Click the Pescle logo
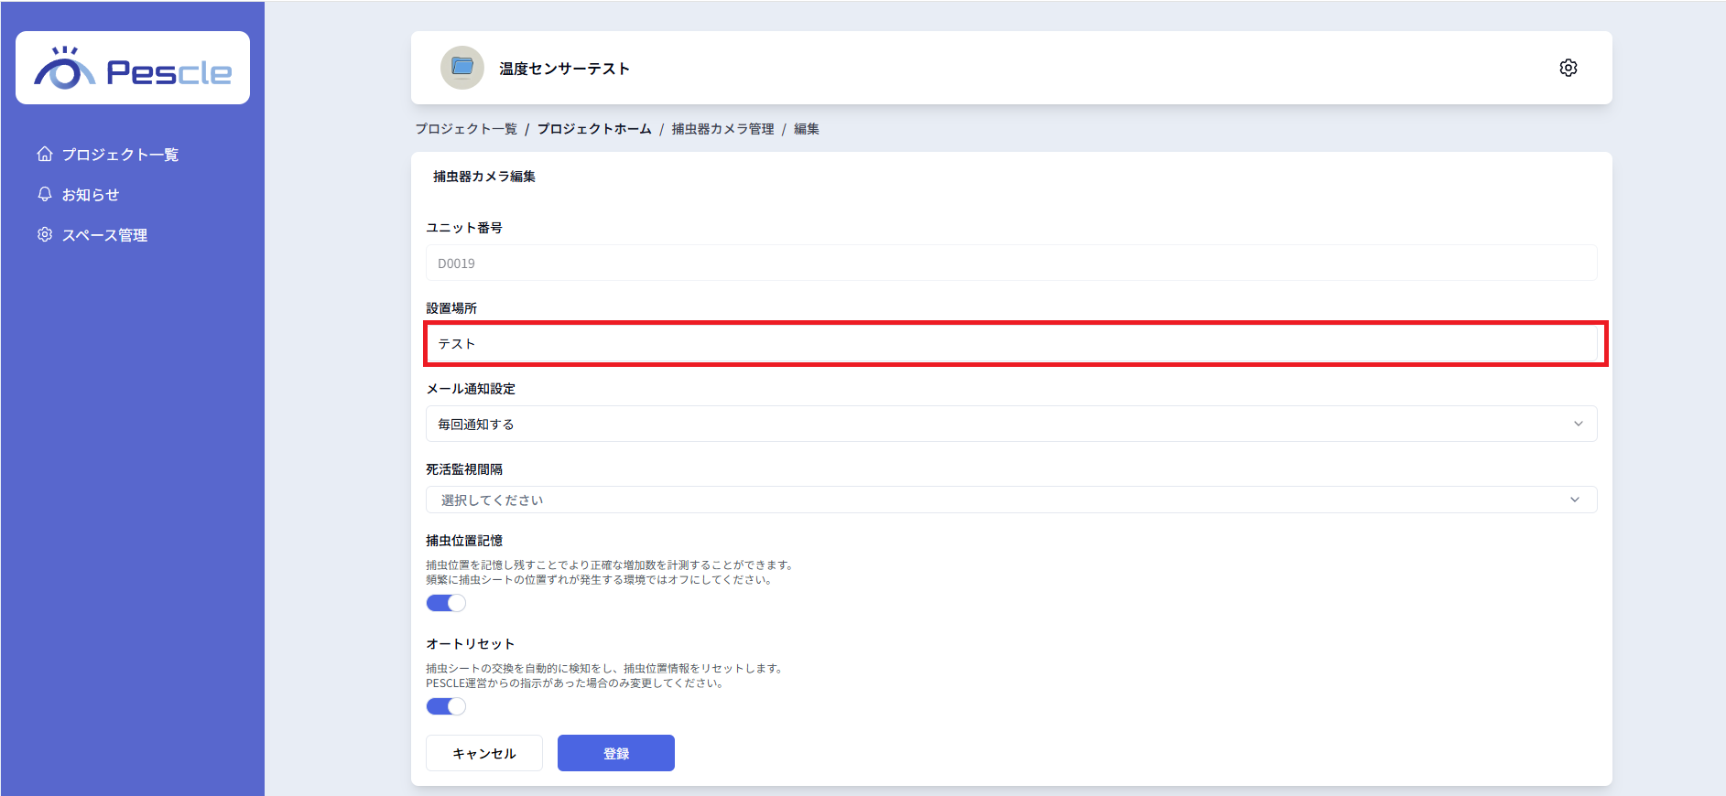The height and width of the screenshot is (796, 1726). point(133,69)
